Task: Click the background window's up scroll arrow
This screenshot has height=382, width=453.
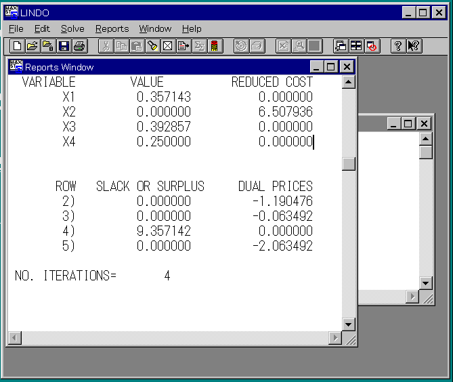Action: (x=425, y=139)
